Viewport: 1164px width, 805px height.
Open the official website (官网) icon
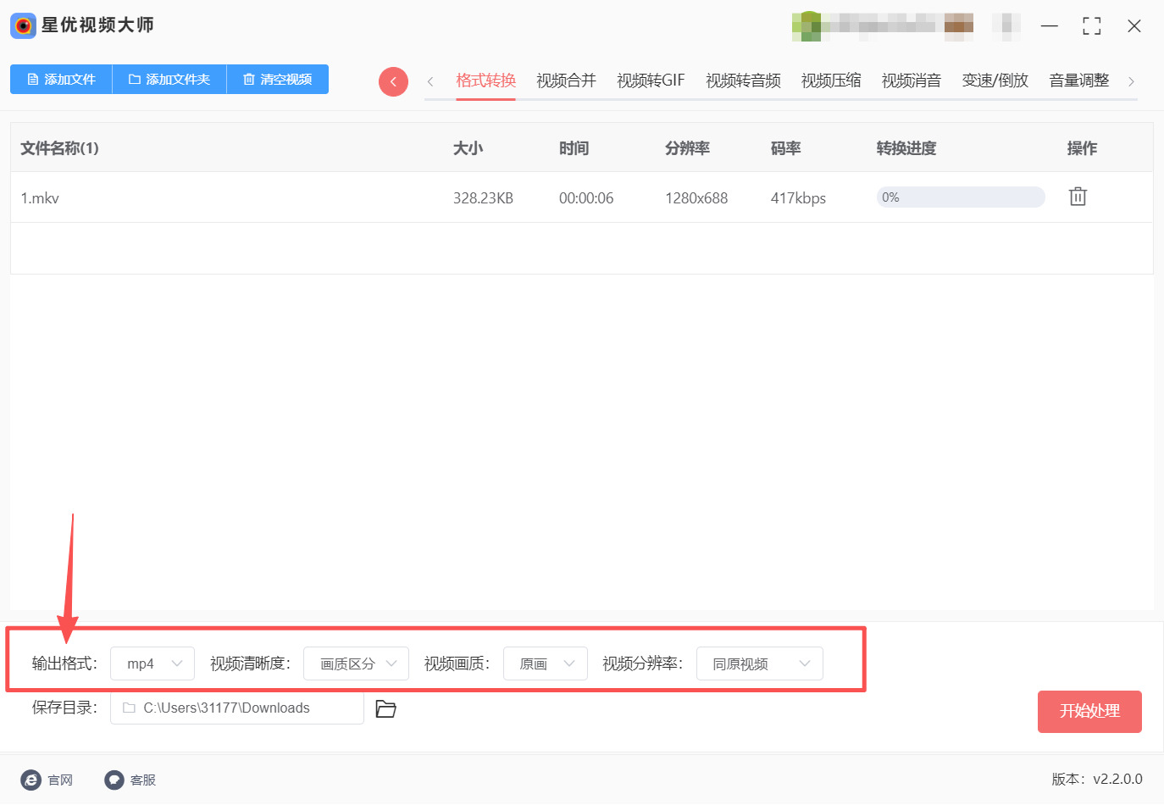tap(31, 780)
